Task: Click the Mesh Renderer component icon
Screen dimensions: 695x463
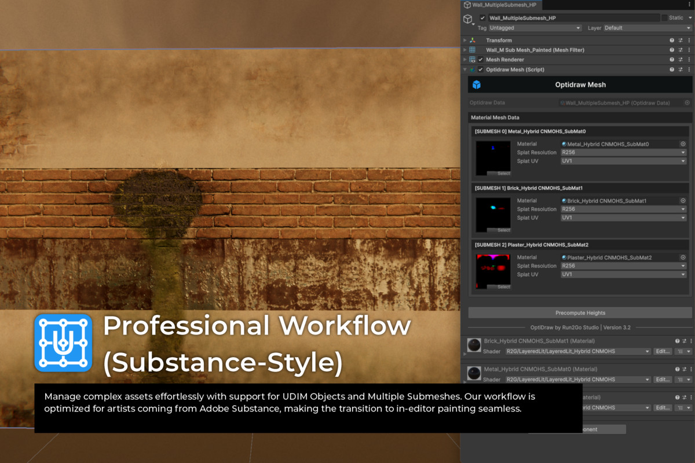Action: click(x=473, y=60)
